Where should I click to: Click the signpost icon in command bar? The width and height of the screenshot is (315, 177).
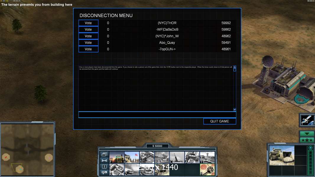point(104,172)
